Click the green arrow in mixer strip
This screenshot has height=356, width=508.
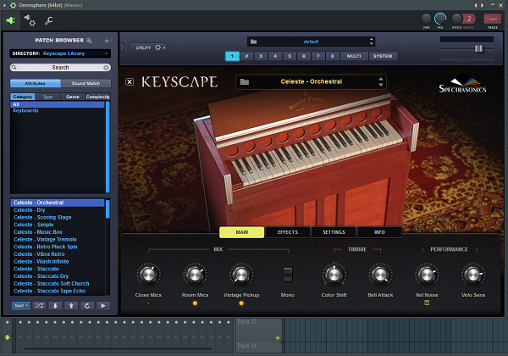point(7,337)
